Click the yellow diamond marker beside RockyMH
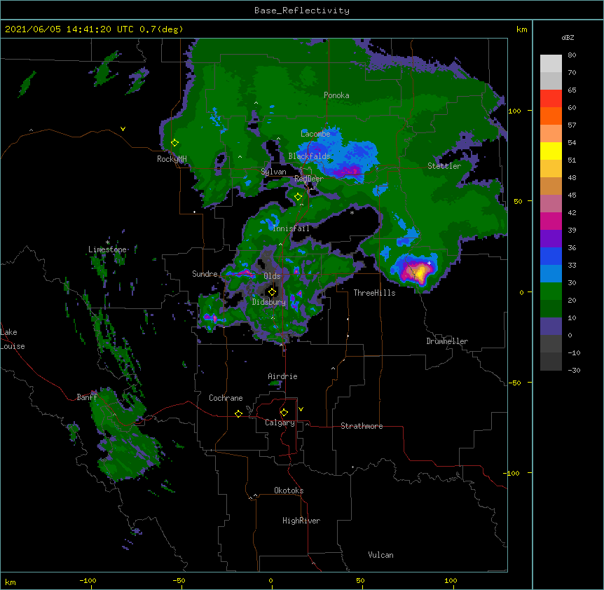The height and width of the screenshot is (590, 604). click(174, 143)
